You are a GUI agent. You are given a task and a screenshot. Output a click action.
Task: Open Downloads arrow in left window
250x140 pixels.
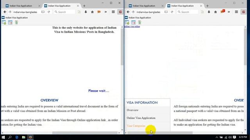[86, 12]
